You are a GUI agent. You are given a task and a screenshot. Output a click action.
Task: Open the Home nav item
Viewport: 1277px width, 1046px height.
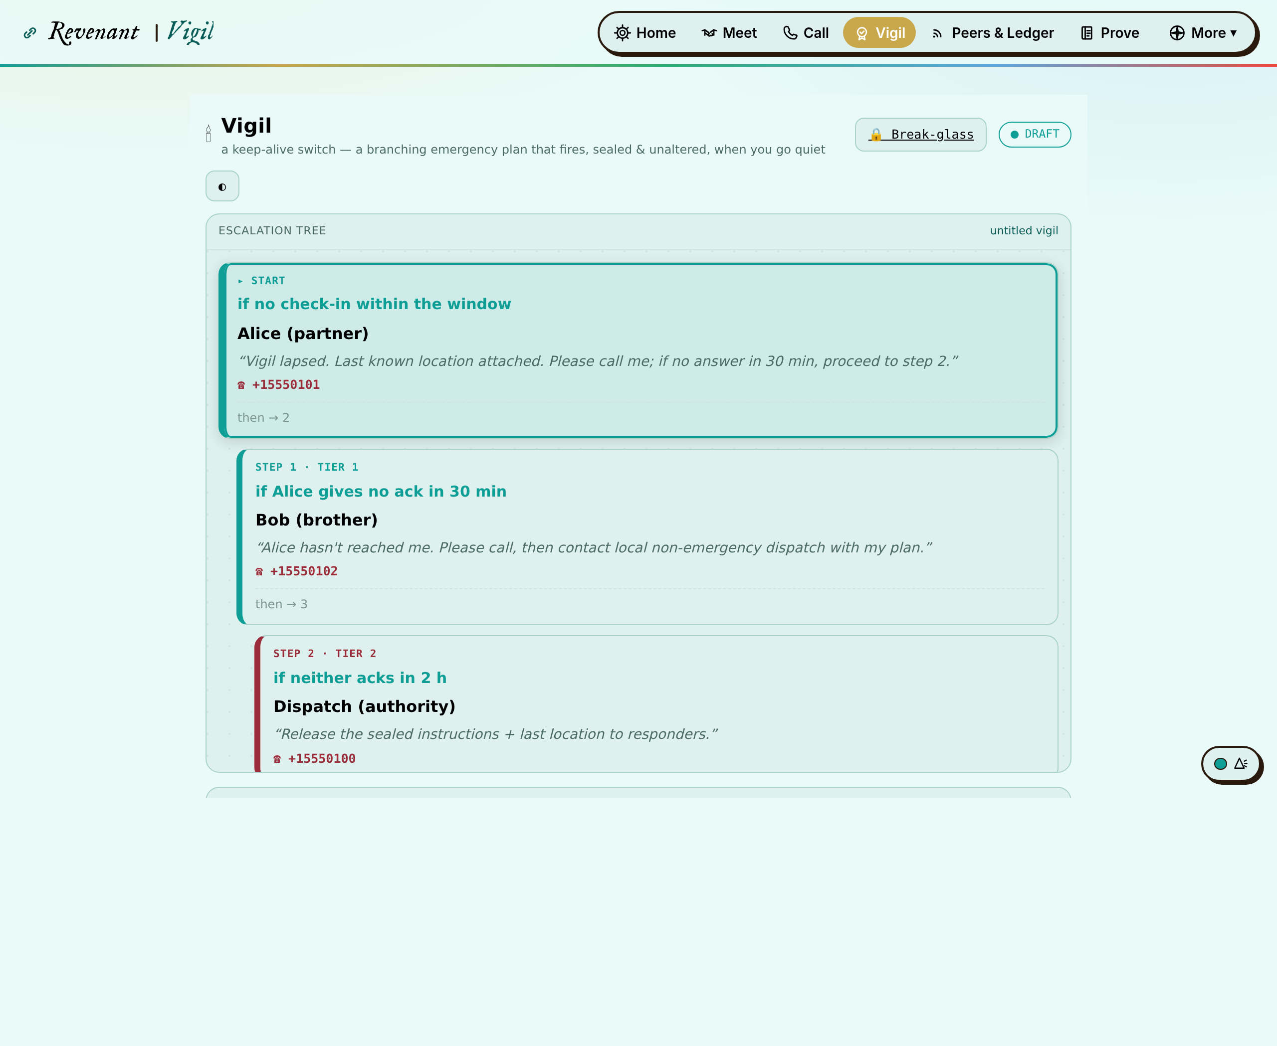[x=645, y=32]
